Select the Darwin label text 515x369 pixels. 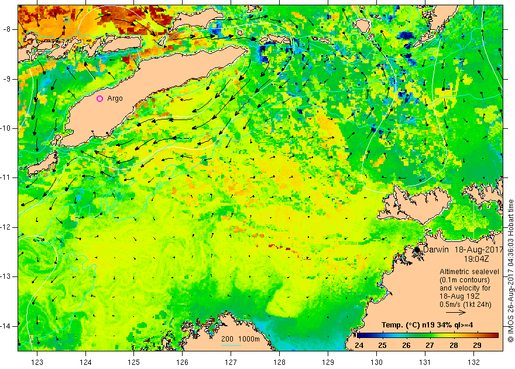pos(436,250)
